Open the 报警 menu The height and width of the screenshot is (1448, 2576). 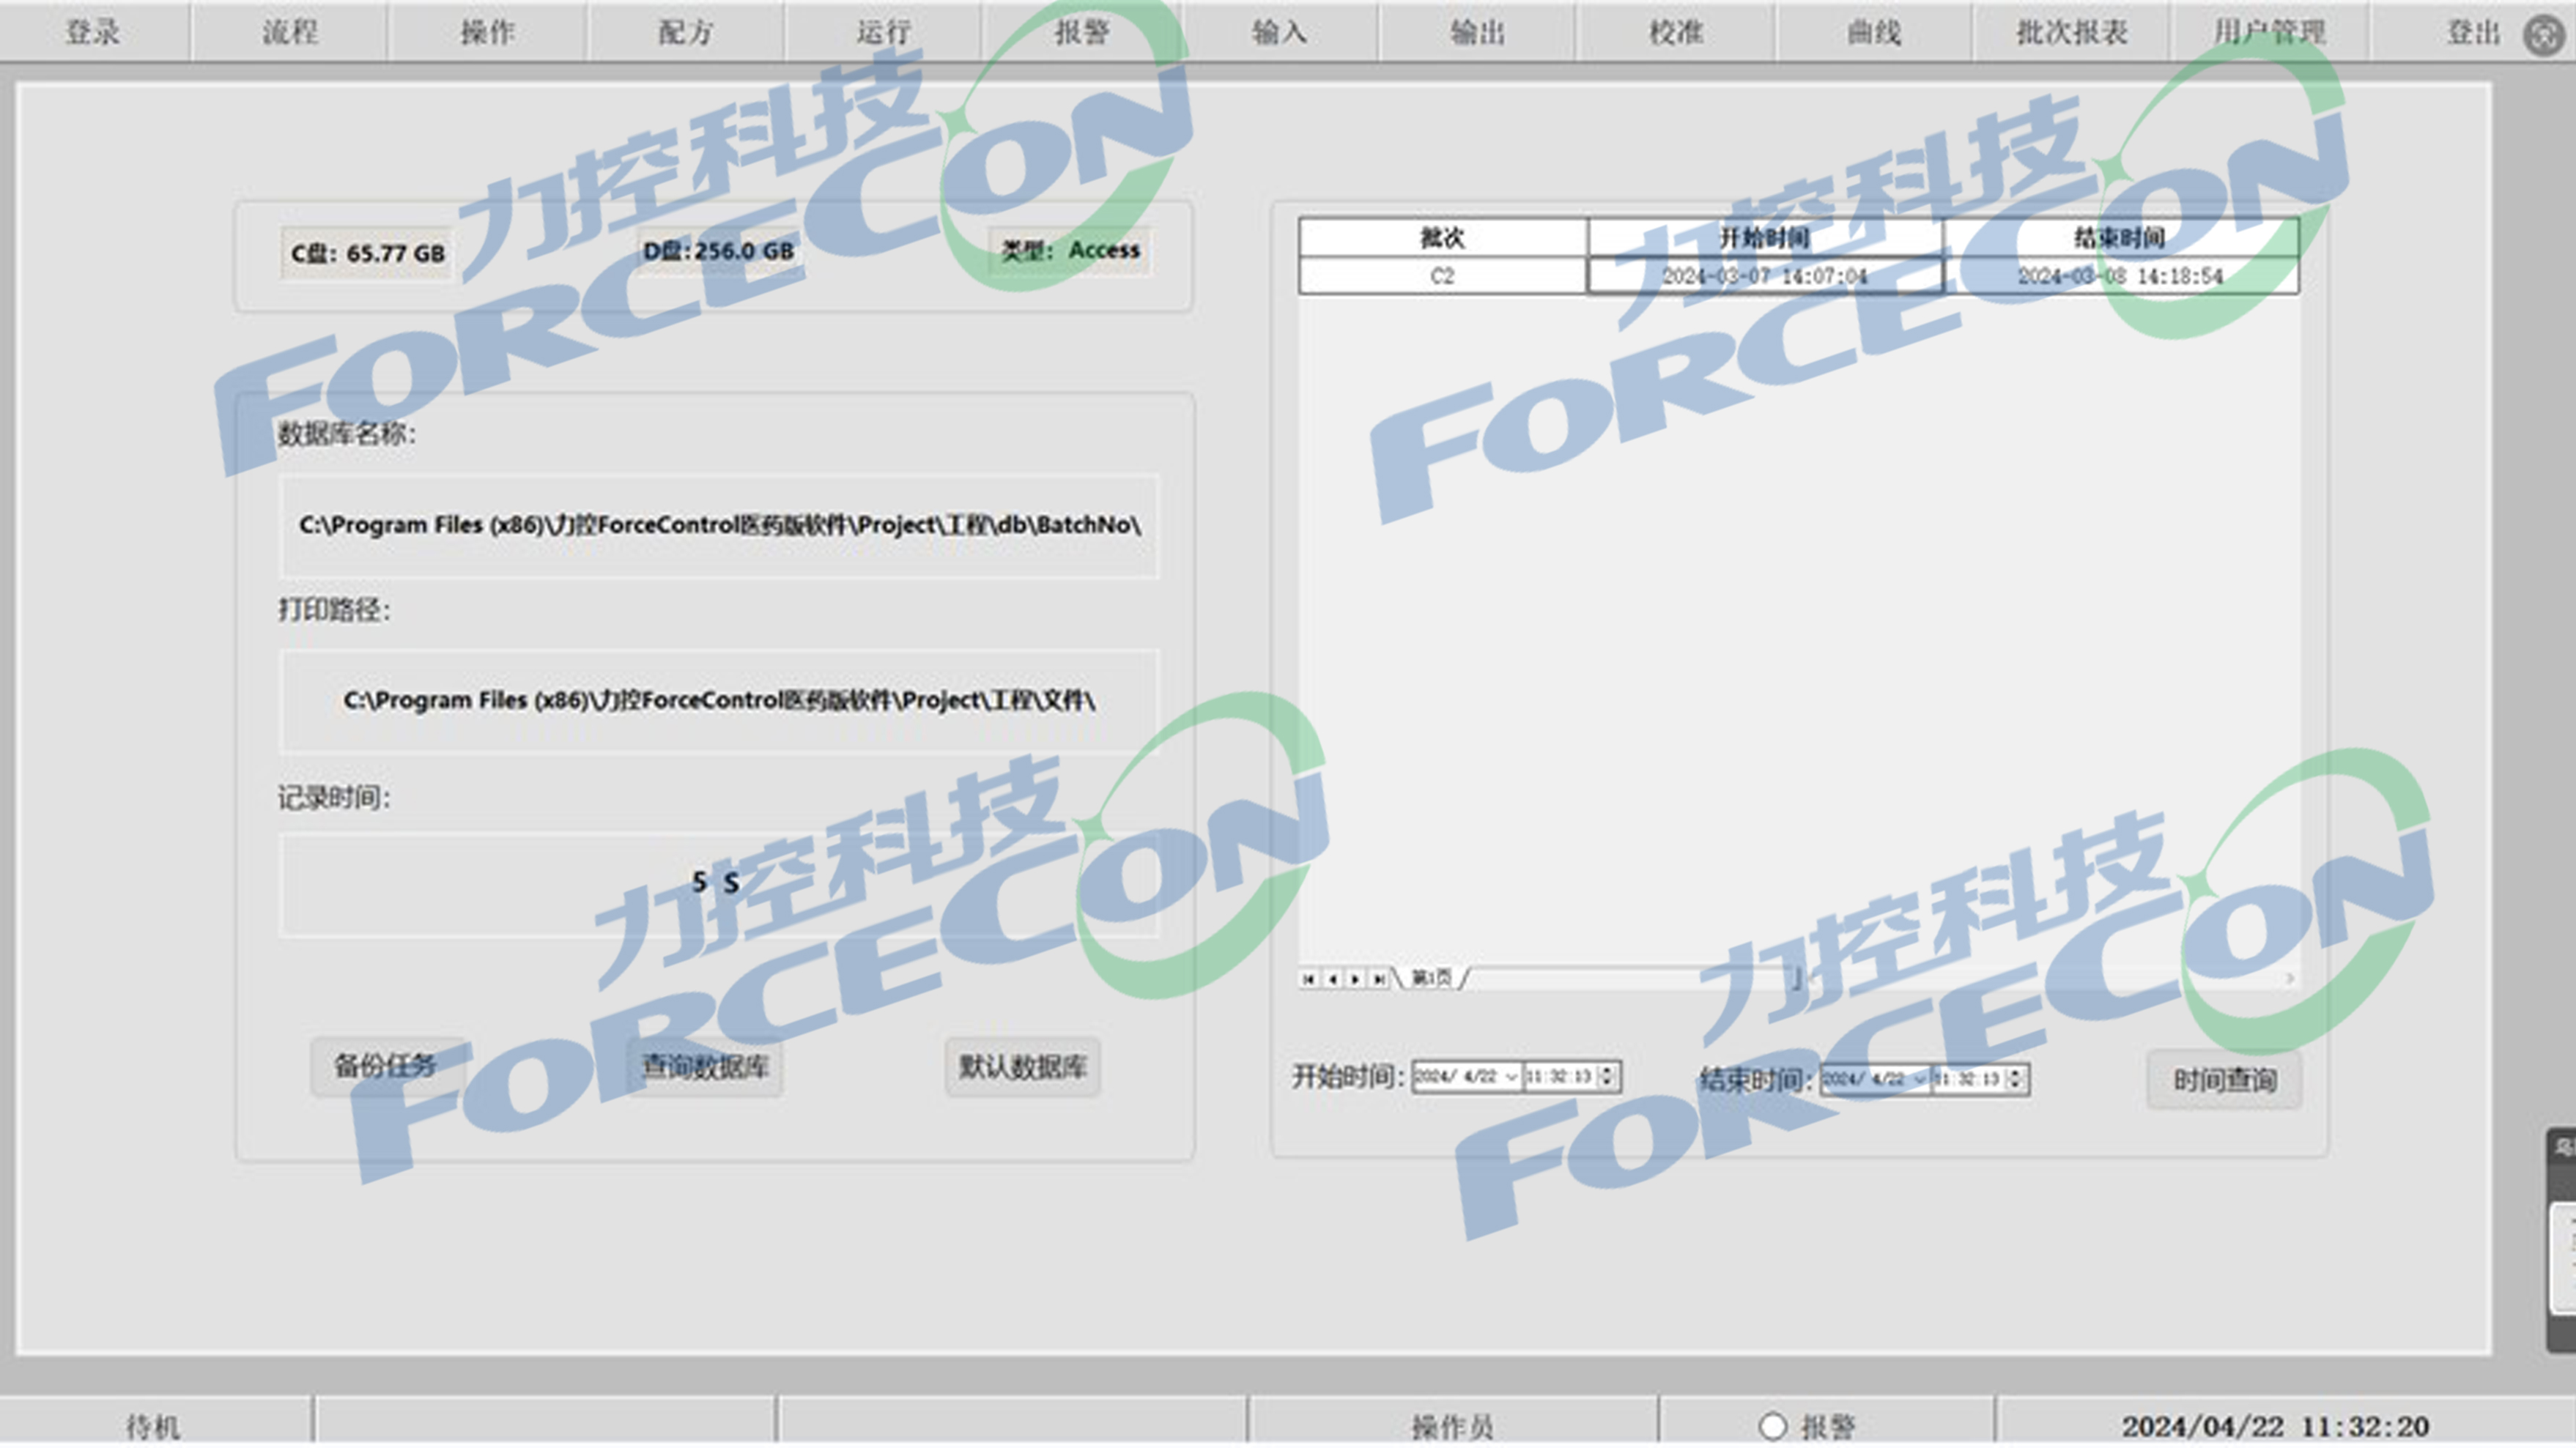tap(1082, 32)
